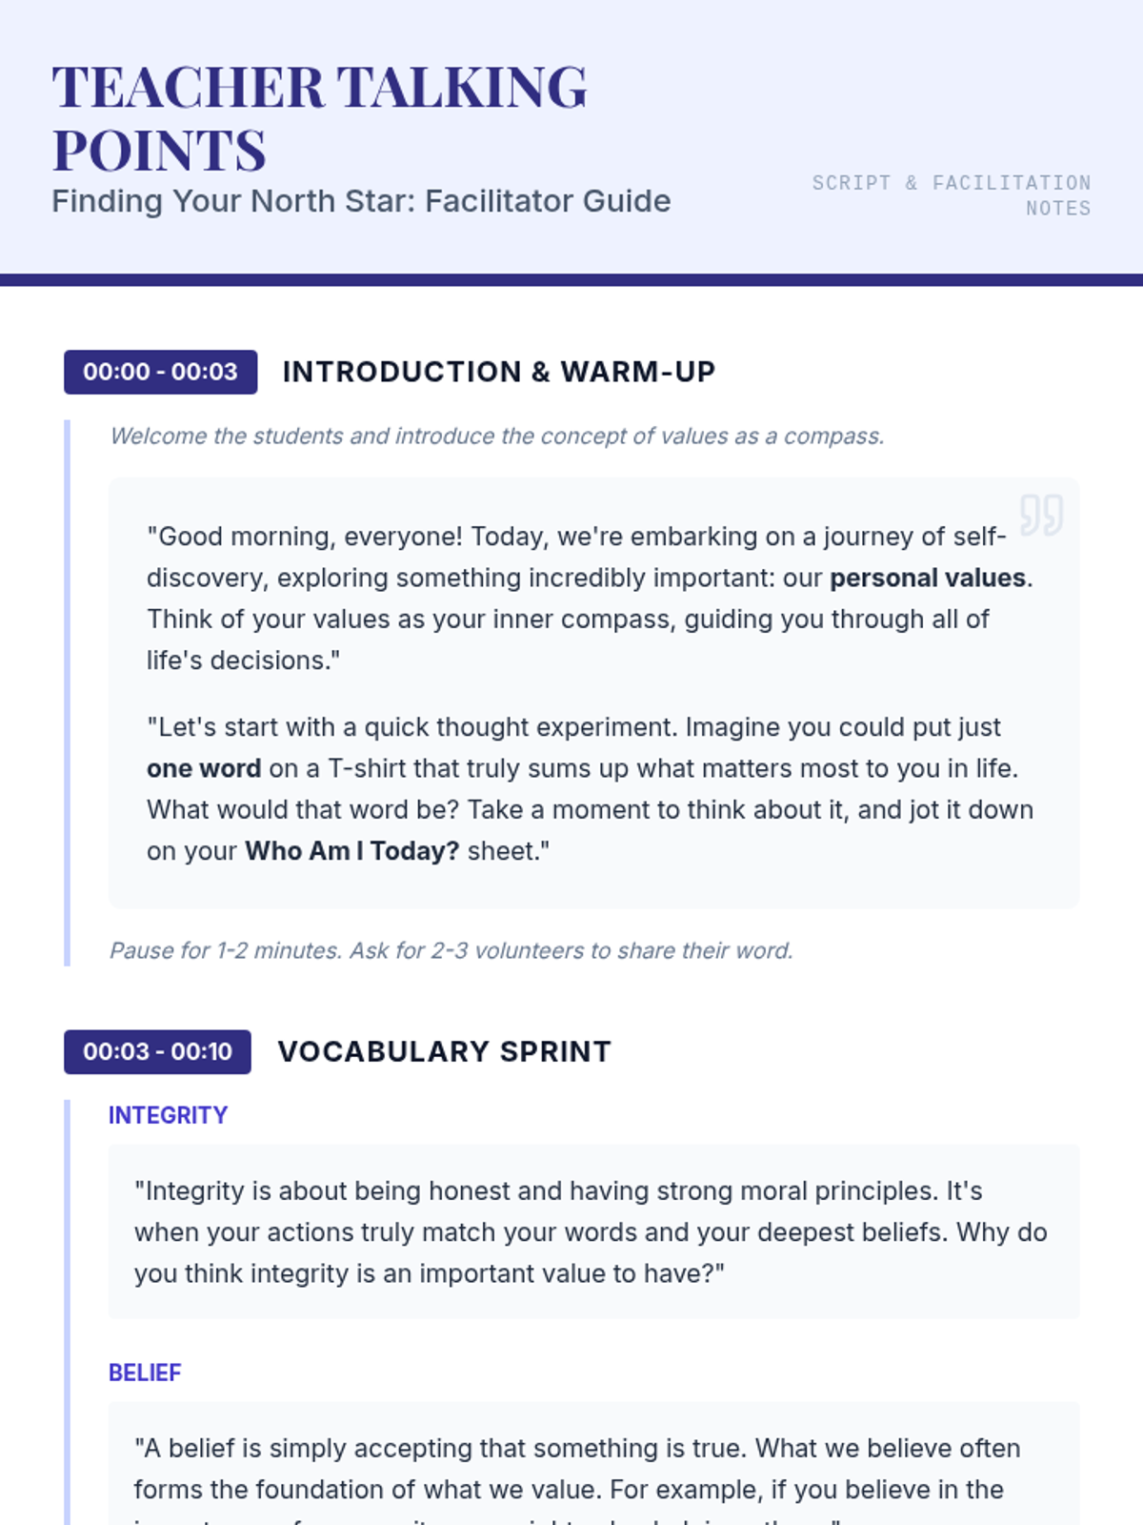Click the BELIEF vocabulary label
This screenshot has width=1143, height=1525.
(145, 1372)
